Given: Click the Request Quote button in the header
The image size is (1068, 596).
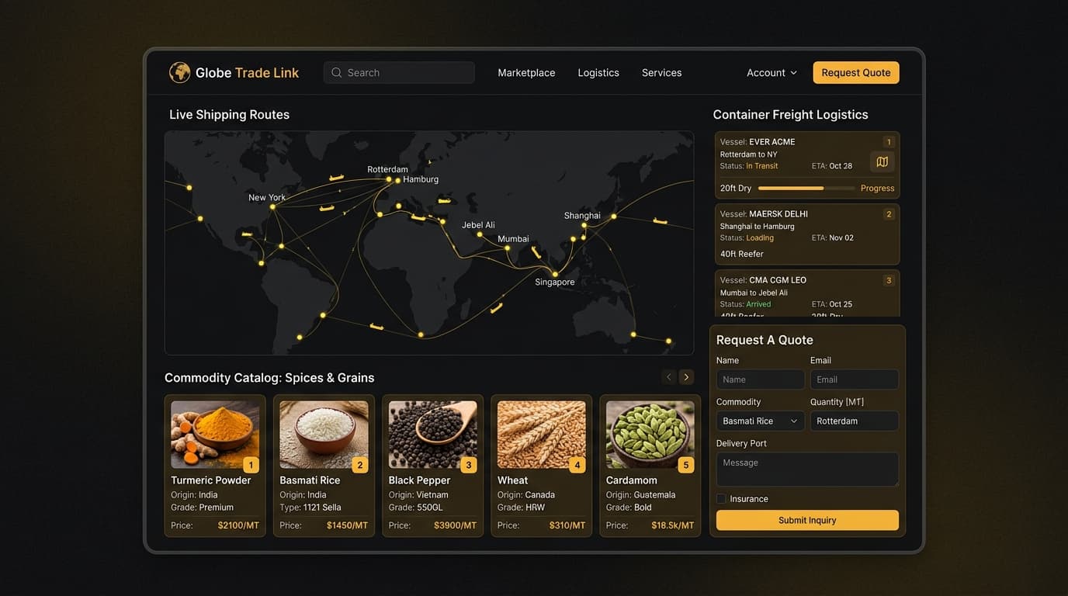Looking at the screenshot, I should tap(856, 73).
